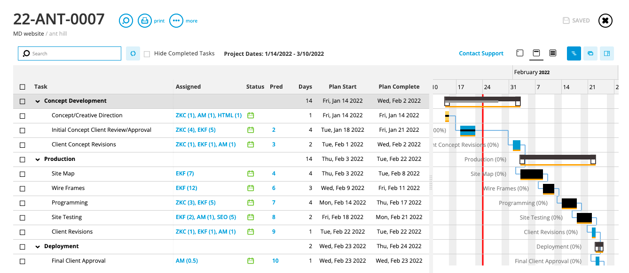Toggle the right side panel layout icon
Screen dimensions: 629x273
(607, 53)
